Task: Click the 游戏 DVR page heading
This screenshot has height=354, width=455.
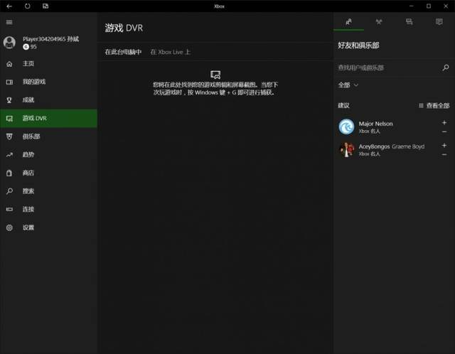Action: coord(124,28)
